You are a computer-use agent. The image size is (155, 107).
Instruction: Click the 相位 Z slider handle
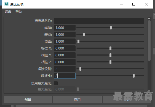click(110, 62)
